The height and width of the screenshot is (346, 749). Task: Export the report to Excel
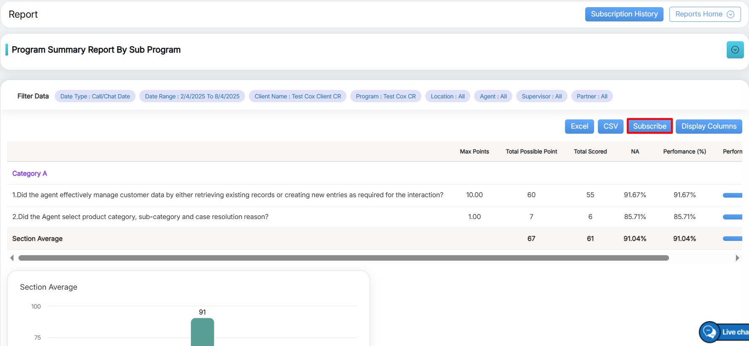pyautogui.click(x=579, y=126)
